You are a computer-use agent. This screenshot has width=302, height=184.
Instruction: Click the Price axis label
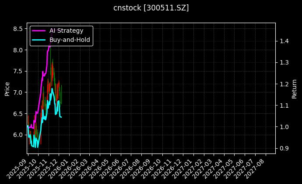(x=7, y=89)
